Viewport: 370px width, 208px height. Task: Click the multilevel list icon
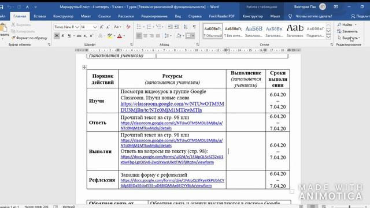pyautogui.click(x=158, y=27)
